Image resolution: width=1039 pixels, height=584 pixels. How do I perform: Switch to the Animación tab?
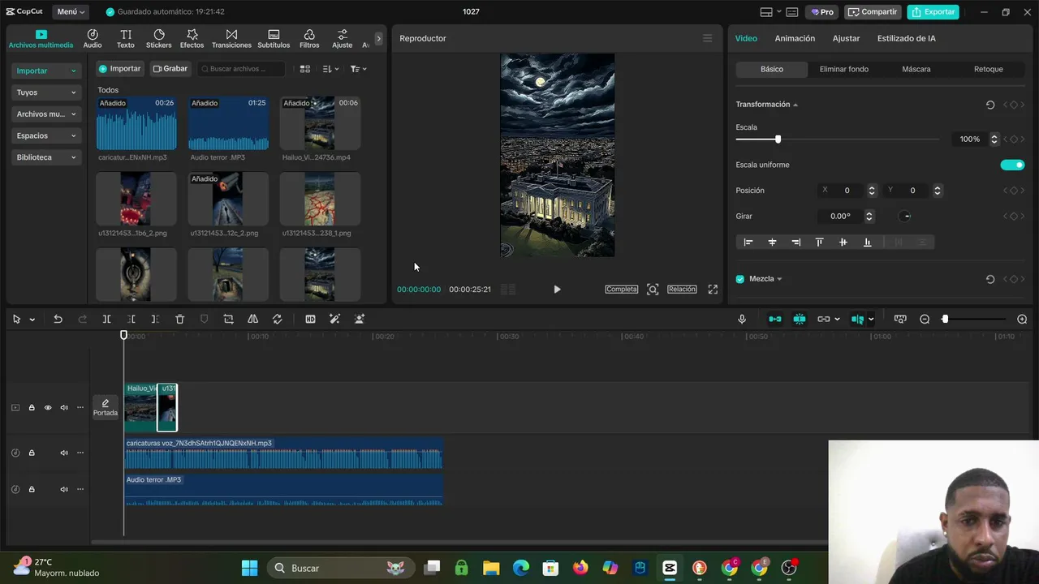794,38
